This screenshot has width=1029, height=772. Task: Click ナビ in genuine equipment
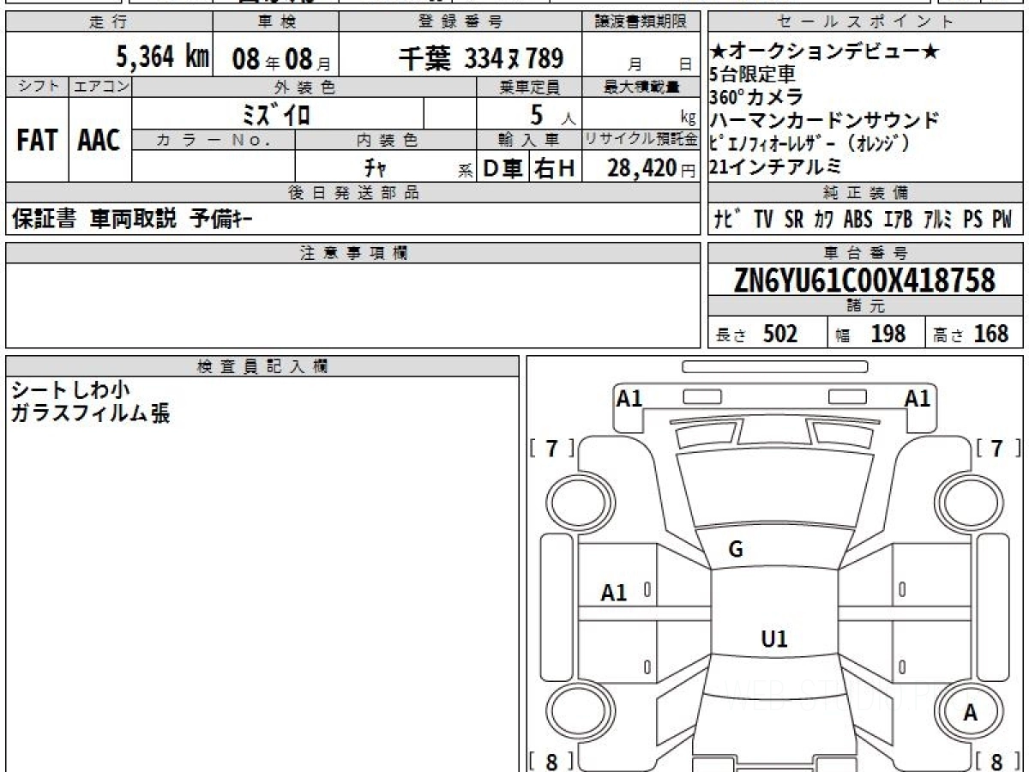(x=729, y=220)
